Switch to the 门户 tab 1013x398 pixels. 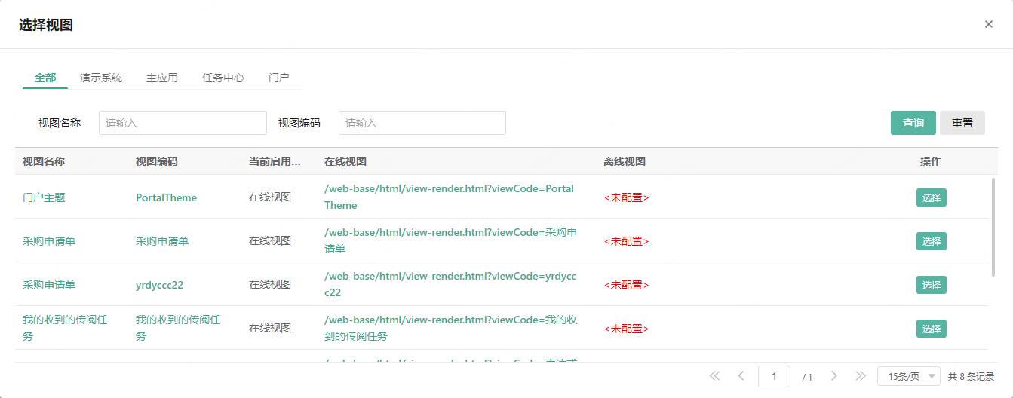pyautogui.click(x=279, y=78)
